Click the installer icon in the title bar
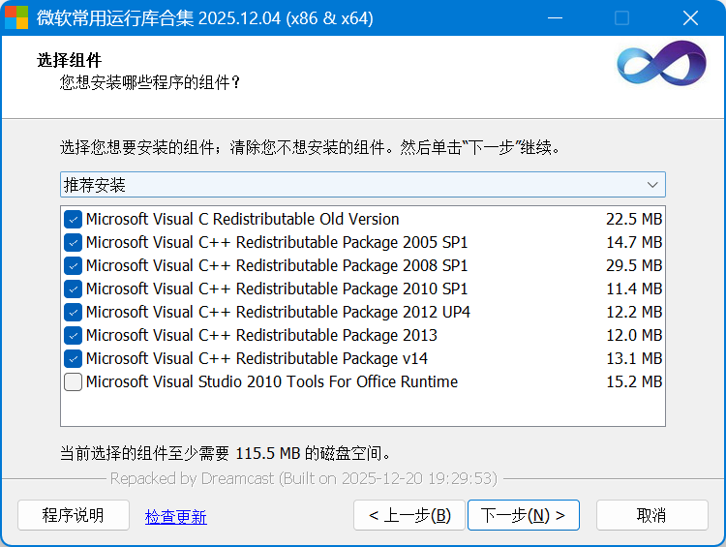The image size is (726, 547). [16, 18]
